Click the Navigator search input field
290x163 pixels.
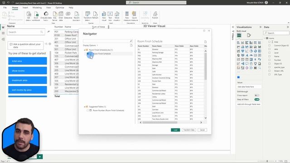pos(106,41)
